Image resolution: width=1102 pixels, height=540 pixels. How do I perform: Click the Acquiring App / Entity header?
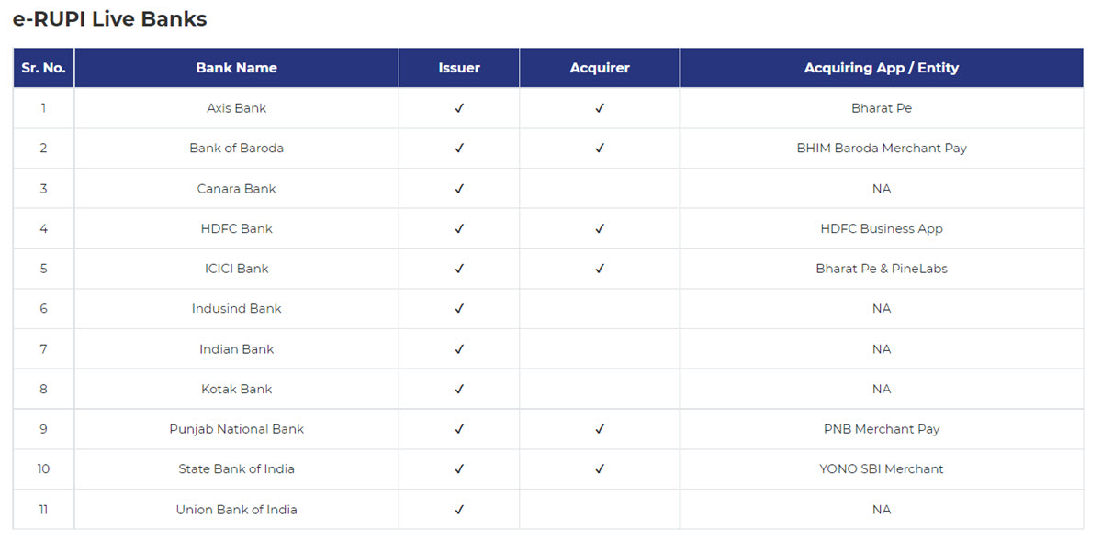(881, 68)
